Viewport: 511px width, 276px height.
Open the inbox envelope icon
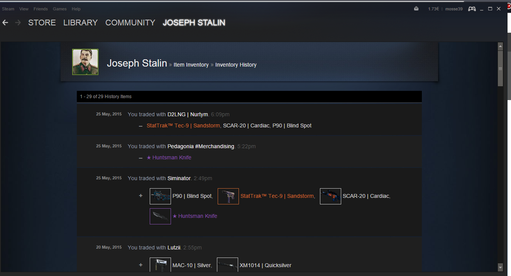tap(416, 8)
